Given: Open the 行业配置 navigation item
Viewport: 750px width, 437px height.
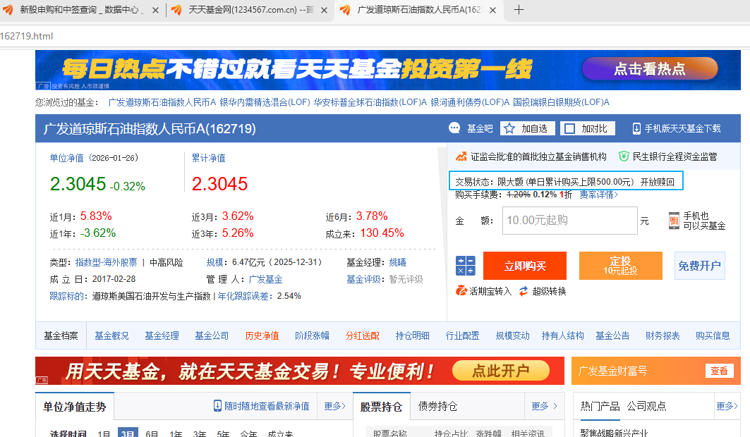Looking at the screenshot, I should click(x=462, y=336).
